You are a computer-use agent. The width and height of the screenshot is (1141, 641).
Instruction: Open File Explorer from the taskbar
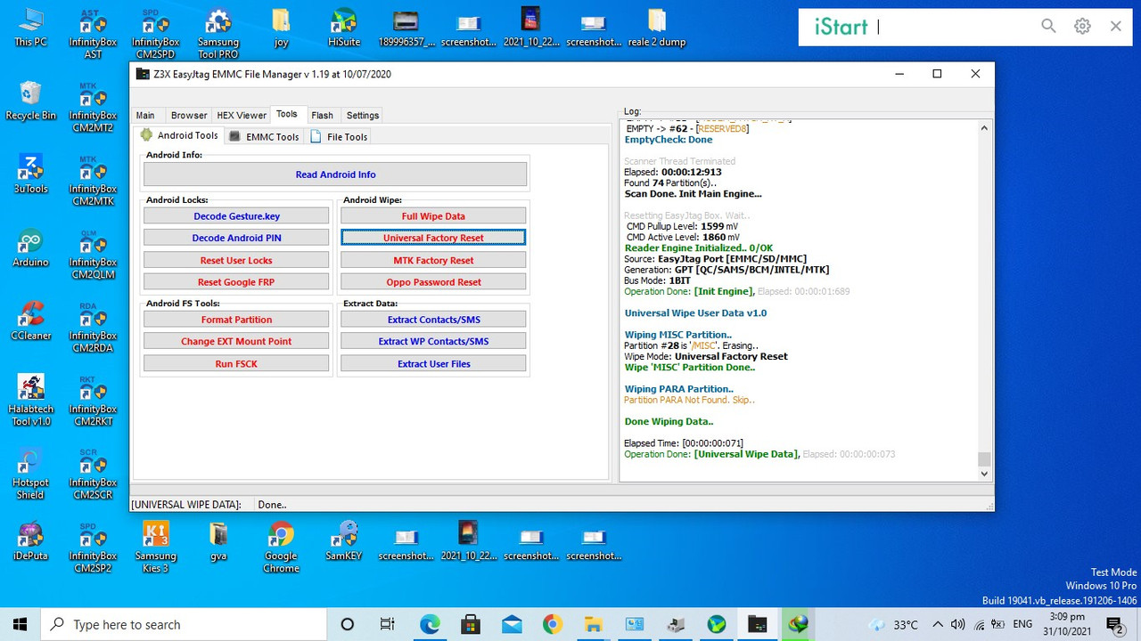(594, 624)
